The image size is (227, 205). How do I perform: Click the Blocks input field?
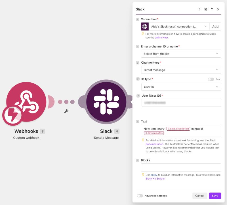(181, 167)
